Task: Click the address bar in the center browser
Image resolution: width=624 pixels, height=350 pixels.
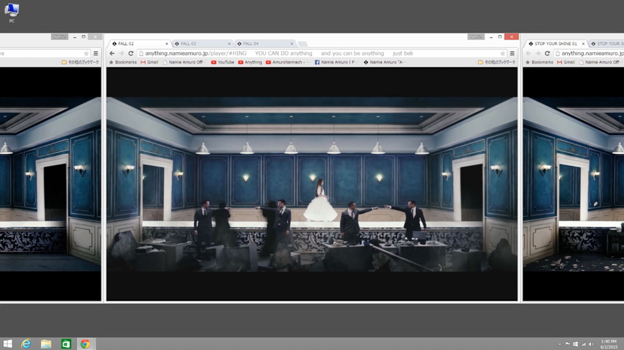Action: point(312,54)
